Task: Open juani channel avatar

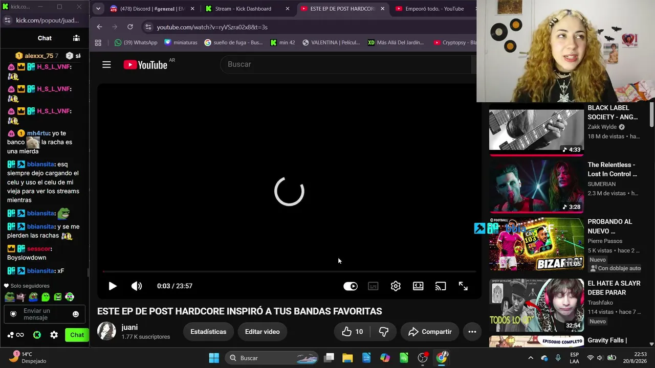Action: (106, 331)
